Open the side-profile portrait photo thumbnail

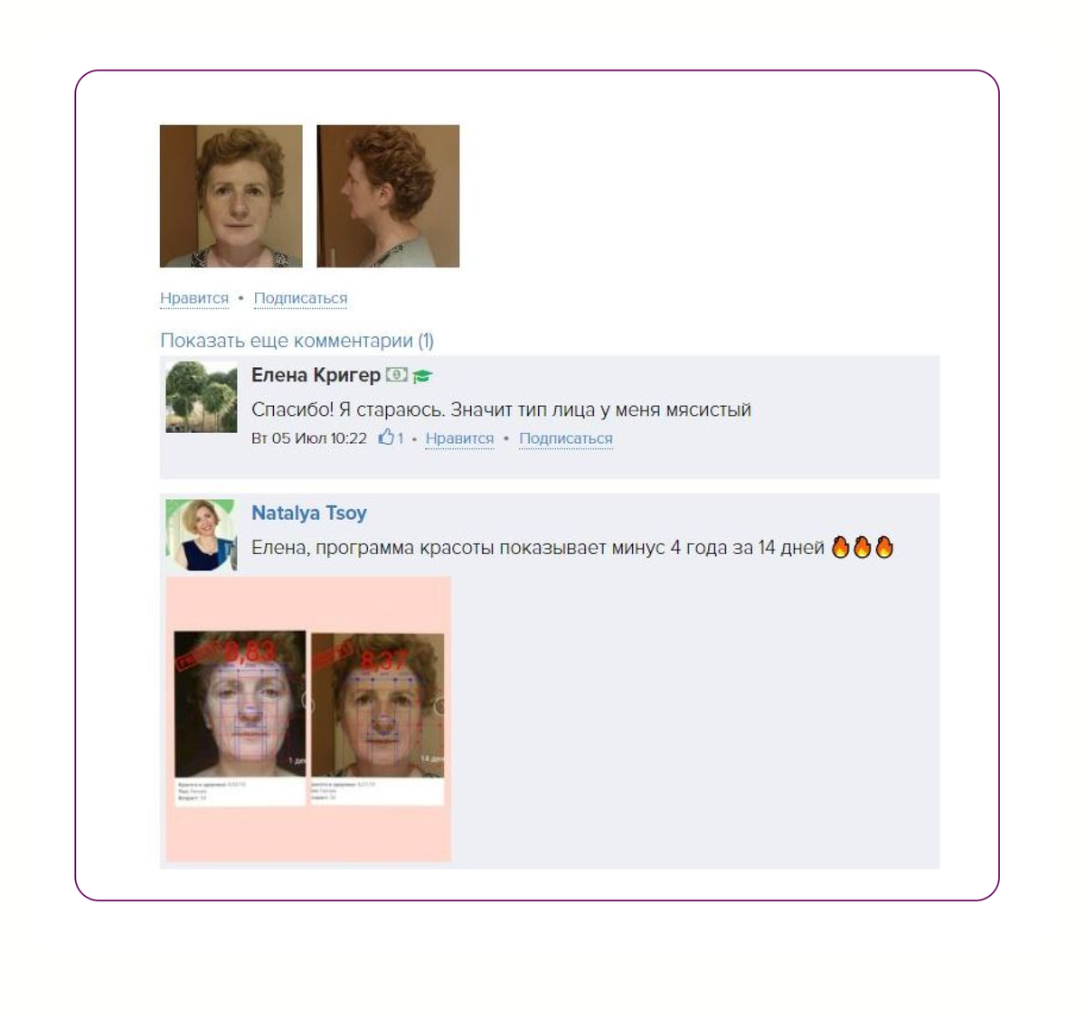388,196
